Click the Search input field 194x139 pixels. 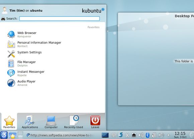(x=60, y=18)
